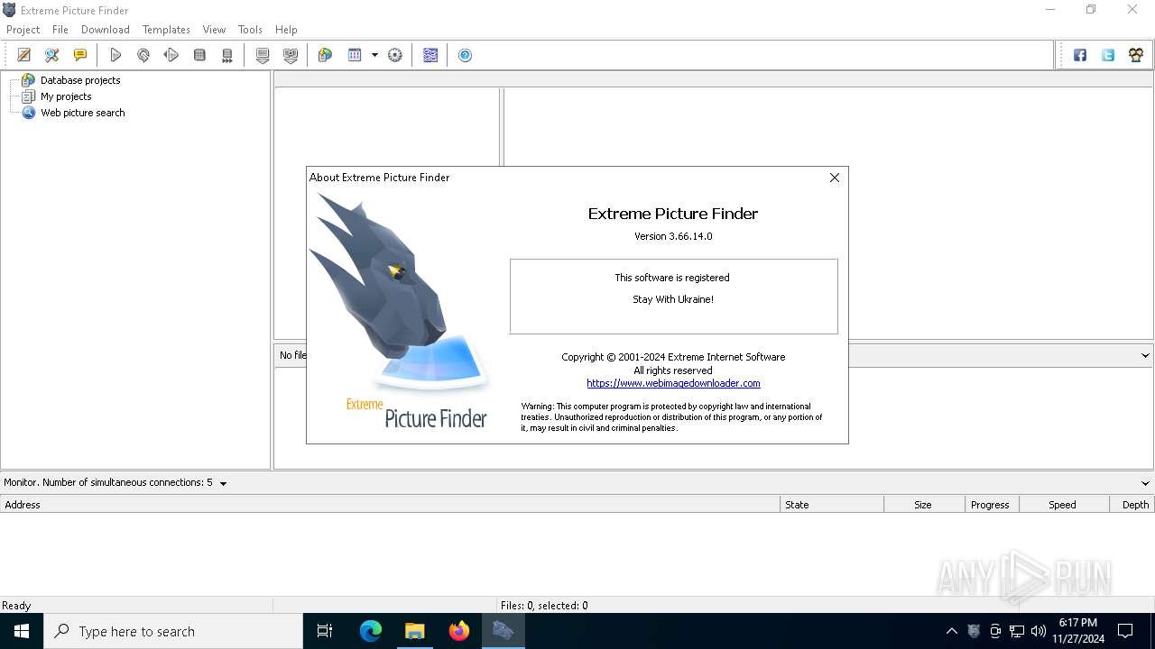
Task: Click the Extreme Picture Finder taskbar icon
Action: 503,631
